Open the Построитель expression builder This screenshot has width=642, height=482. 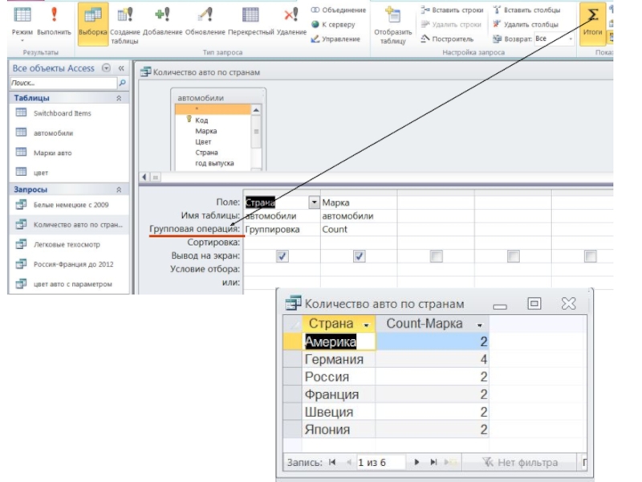click(x=447, y=39)
